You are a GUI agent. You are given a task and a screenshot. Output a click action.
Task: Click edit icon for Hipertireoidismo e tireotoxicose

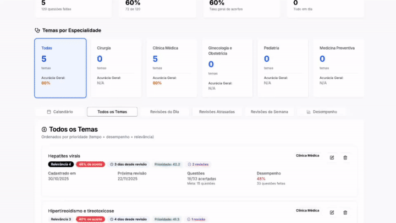coord(332,212)
